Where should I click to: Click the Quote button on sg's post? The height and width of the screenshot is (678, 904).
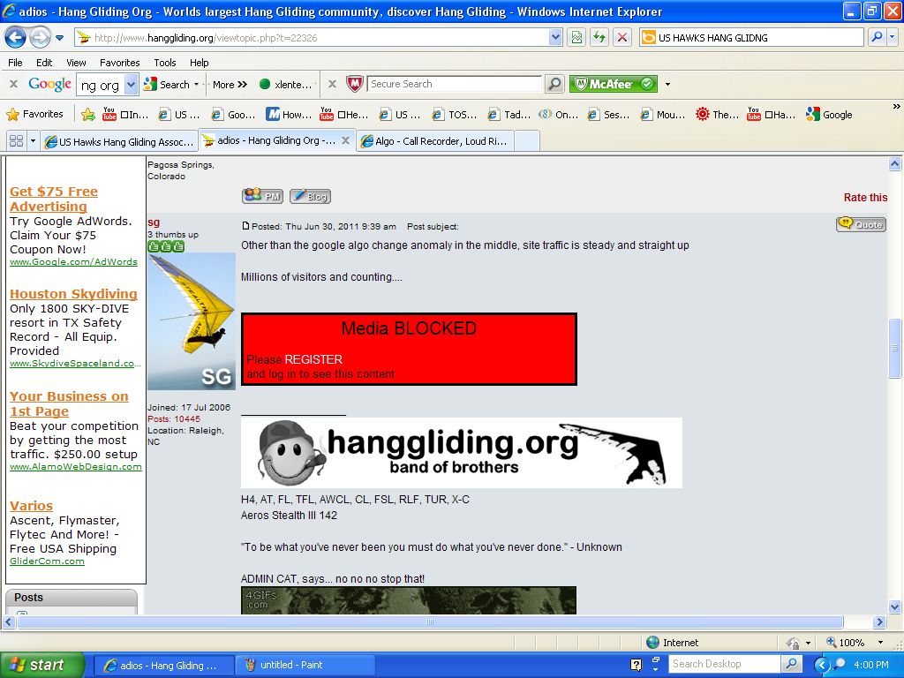861,224
